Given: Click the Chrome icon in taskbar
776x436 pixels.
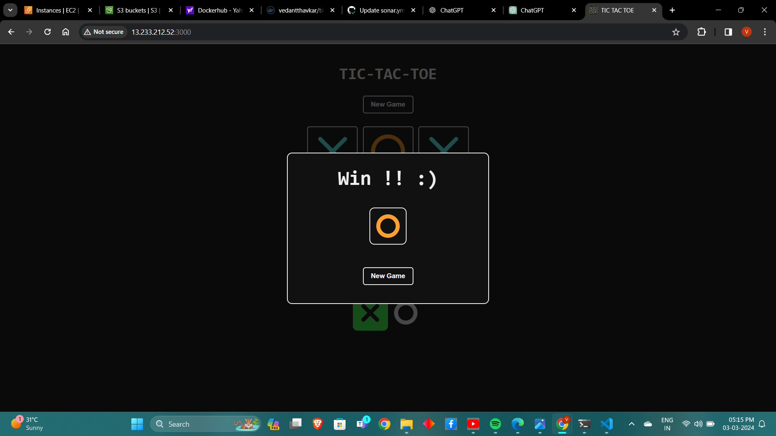Looking at the screenshot, I should pos(384,424).
